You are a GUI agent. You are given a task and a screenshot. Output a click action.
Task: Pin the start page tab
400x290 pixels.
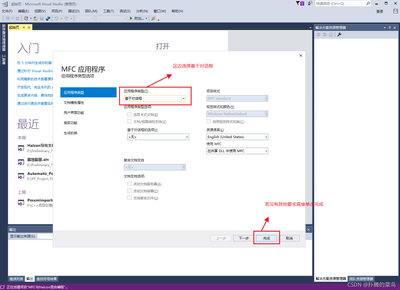(x=24, y=28)
